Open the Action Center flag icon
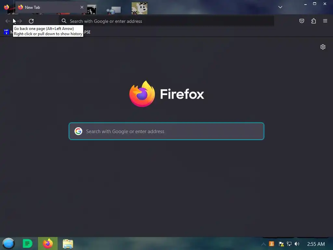Viewport: 333px width, 250px height. pyautogui.click(x=281, y=244)
